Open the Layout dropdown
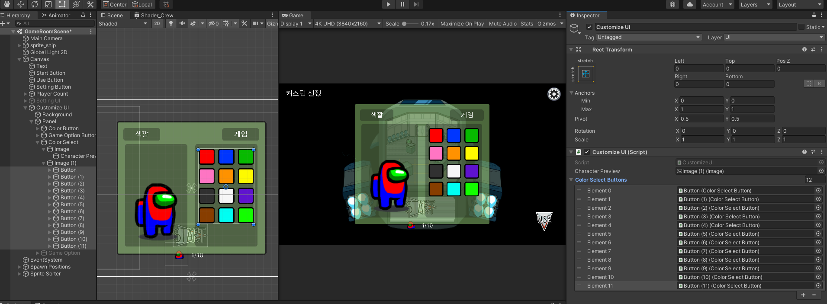The image size is (827, 304). (799, 4)
